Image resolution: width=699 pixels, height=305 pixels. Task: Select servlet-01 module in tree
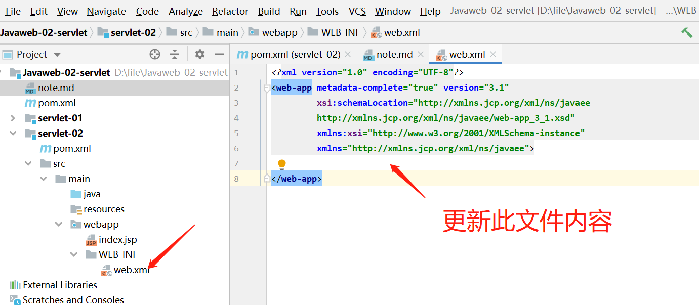60,118
